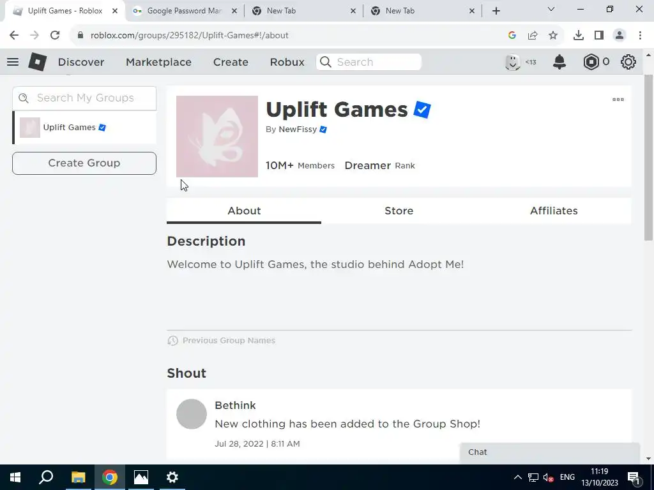Open the Roblox hamburger navigation menu
The width and height of the screenshot is (654, 490).
pos(13,62)
